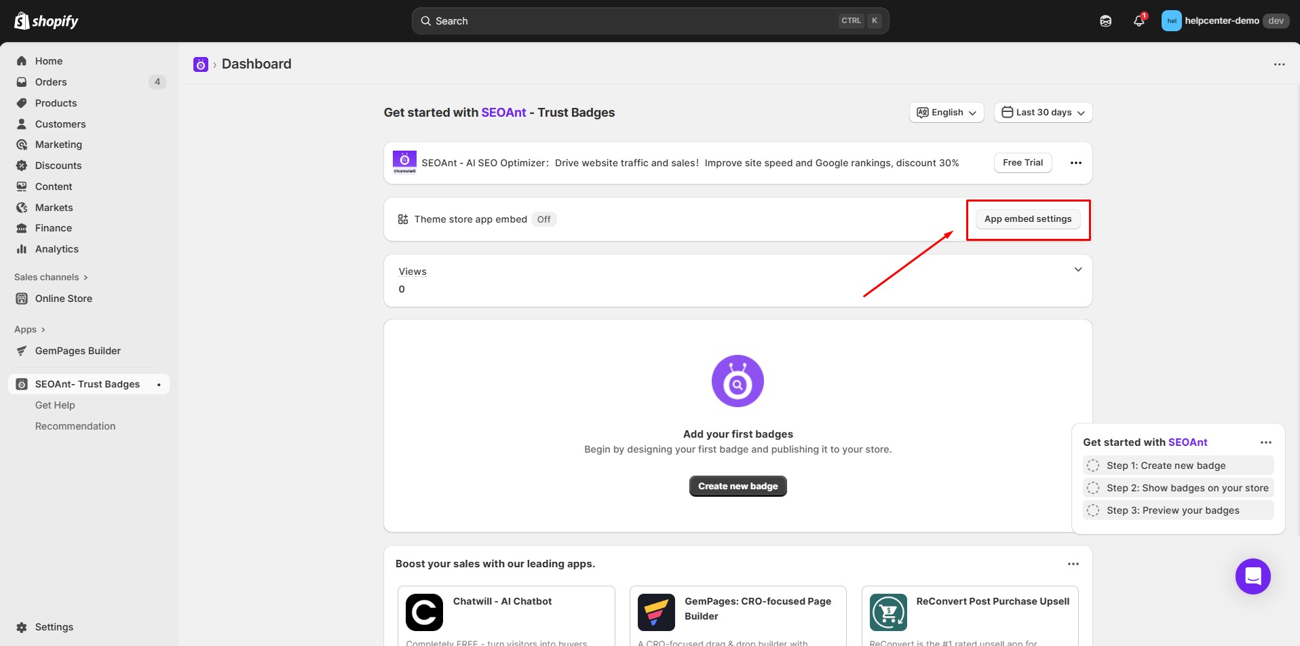This screenshot has width=1300, height=646.
Task: Open the three-dot menu on the SEOAnt banner
Action: click(1075, 163)
